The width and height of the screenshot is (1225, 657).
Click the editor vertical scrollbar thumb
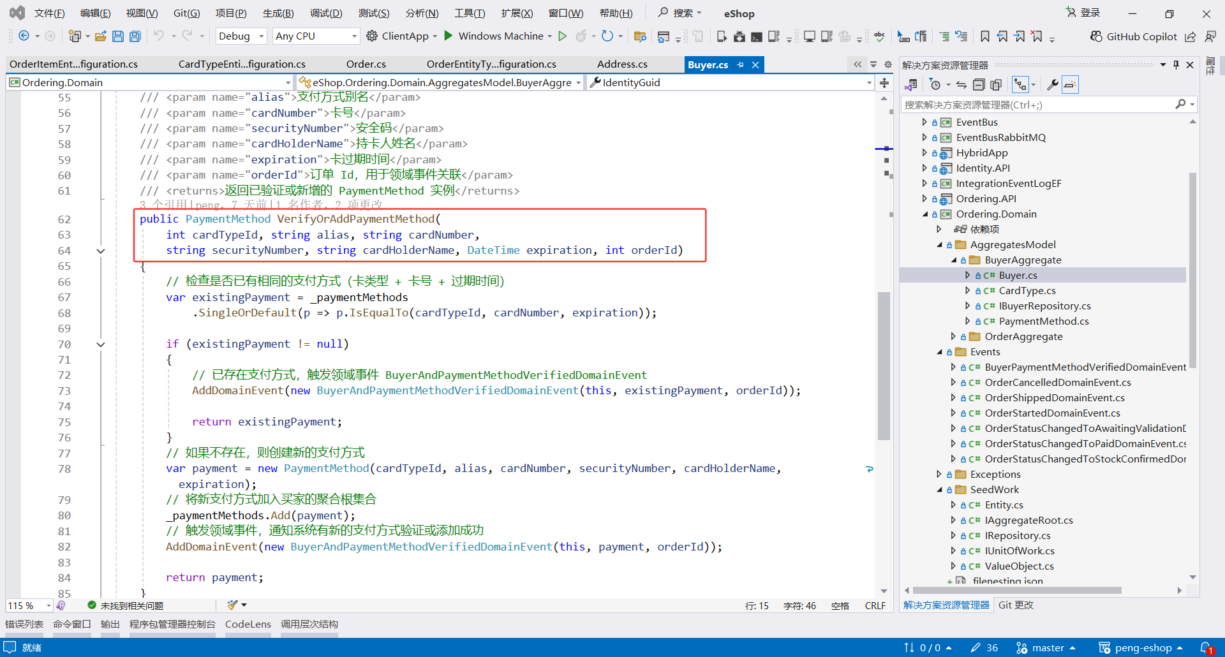pos(884,366)
